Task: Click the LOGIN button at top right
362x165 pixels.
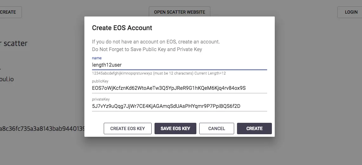Action: point(350,12)
